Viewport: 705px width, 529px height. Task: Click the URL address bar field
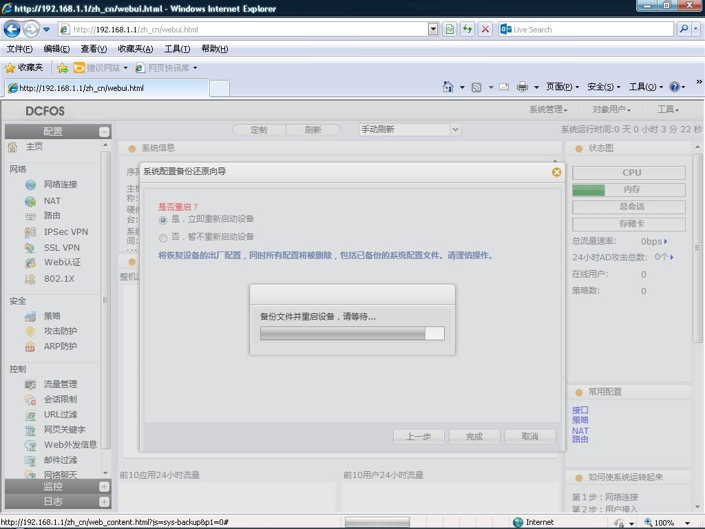coord(243,29)
